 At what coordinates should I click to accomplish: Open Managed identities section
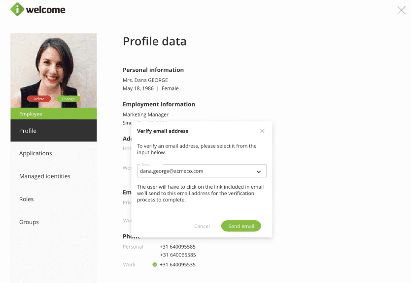point(45,176)
